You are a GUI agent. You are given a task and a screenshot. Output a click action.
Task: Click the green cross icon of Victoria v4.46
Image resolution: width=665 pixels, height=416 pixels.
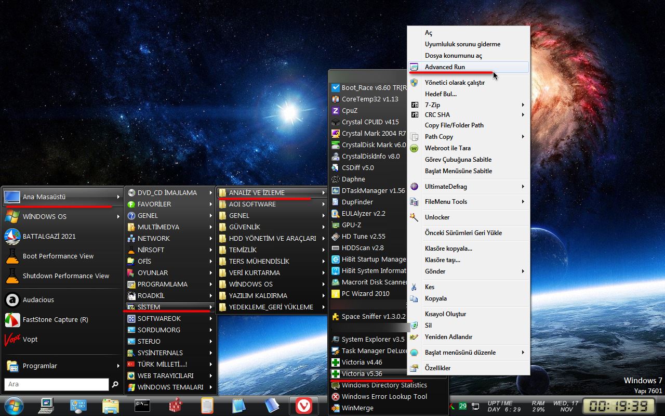point(336,362)
